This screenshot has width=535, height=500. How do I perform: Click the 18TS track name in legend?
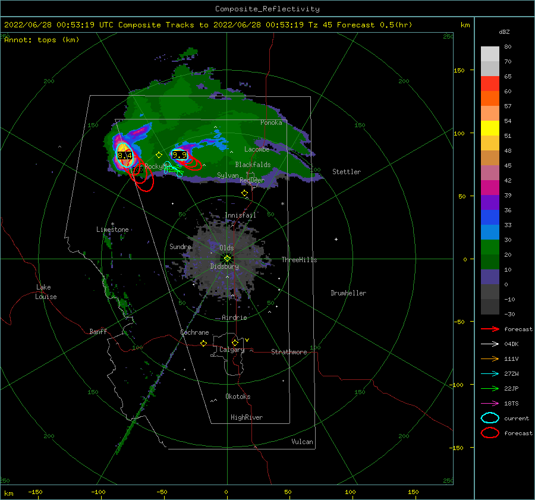click(x=511, y=404)
